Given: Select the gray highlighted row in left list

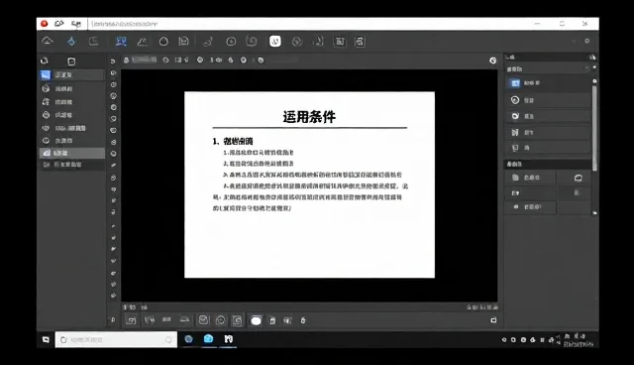Looking at the screenshot, I should [x=72, y=153].
